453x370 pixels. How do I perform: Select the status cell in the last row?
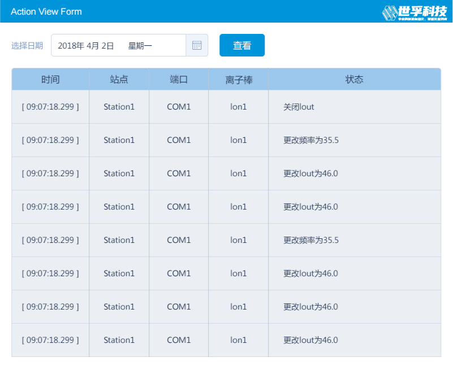(310, 340)
